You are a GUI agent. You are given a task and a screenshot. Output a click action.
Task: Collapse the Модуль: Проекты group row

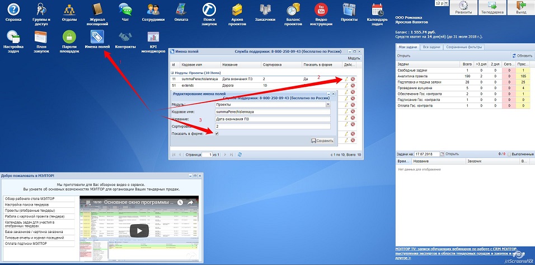point(172,73)
